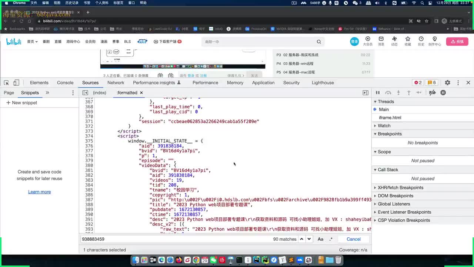This screenshot has width=474, height=267.
Task: Click the bilibili search magnifier icon
Action: (x=319, y=42)
